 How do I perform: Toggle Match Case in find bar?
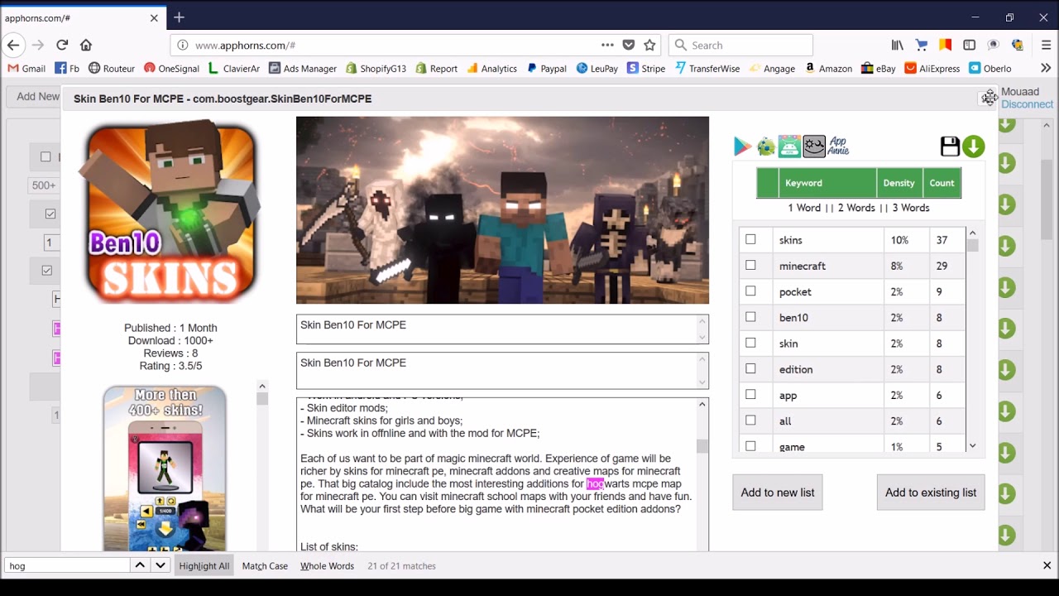click(x=265, y=566)
